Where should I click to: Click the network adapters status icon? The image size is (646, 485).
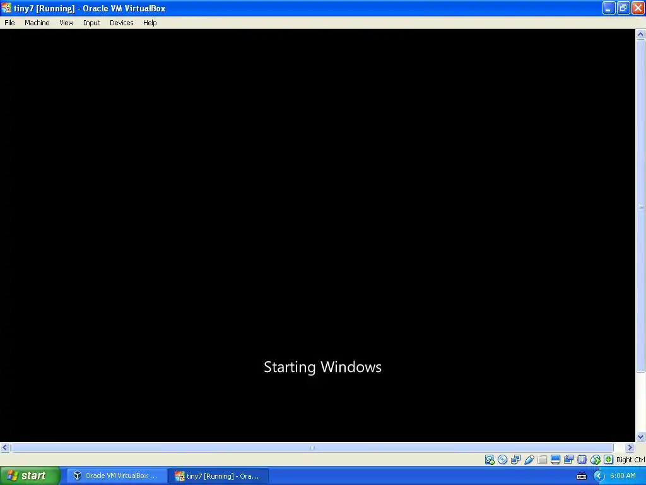[516, 460]
